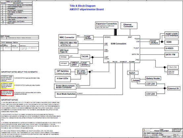Click the Logic logo in title block

147,130
